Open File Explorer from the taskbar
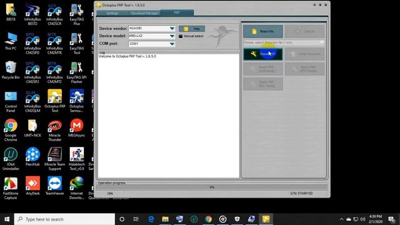 point(165,219)
